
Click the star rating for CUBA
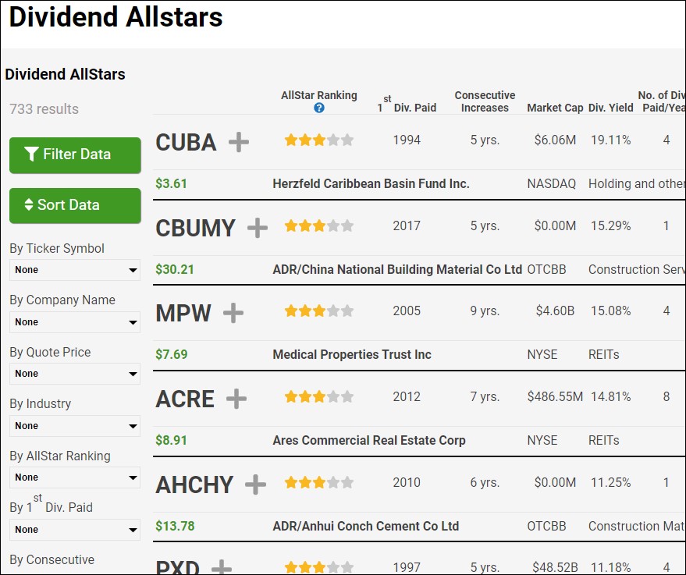pos(319,140)
